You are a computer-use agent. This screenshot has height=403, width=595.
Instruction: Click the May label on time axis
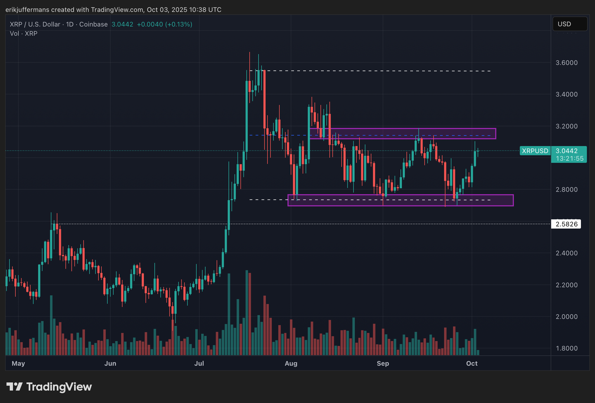click(18, 364)
